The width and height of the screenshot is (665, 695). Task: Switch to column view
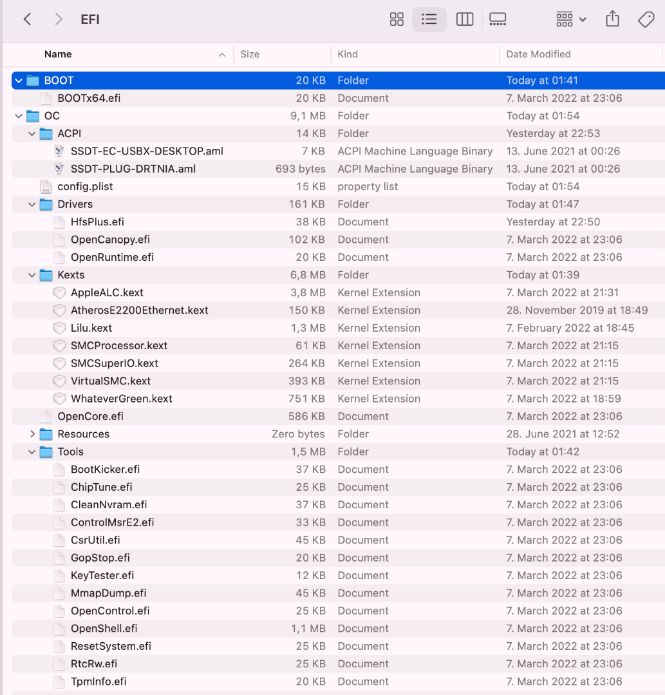(x=464, y=19)
